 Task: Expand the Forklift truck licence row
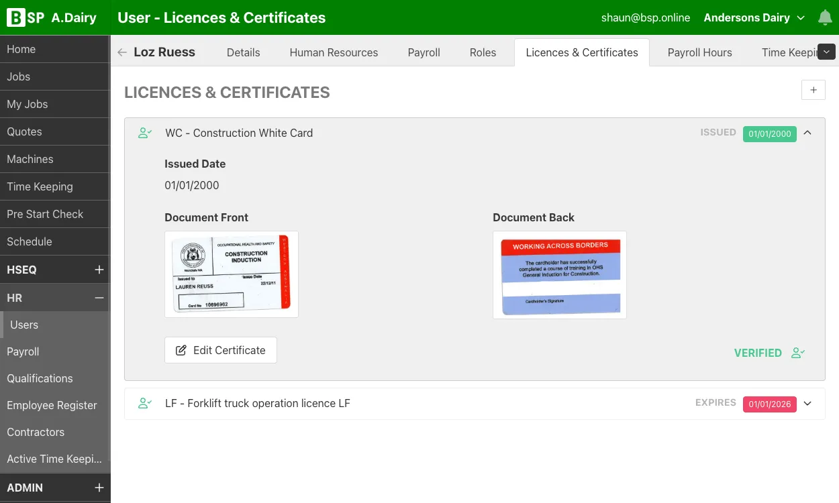(x=807, y=403)
